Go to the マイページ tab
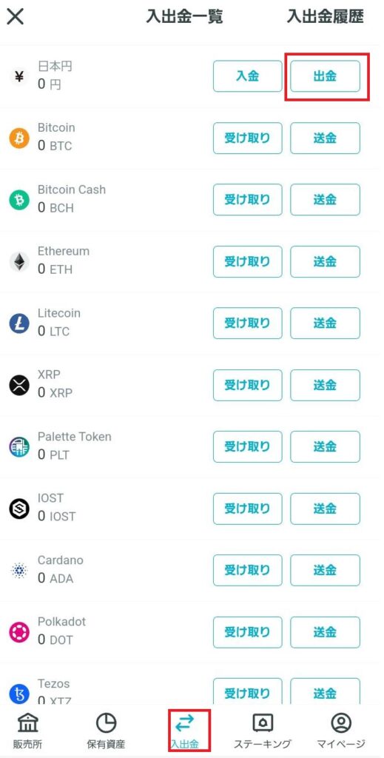 (341, 731)
